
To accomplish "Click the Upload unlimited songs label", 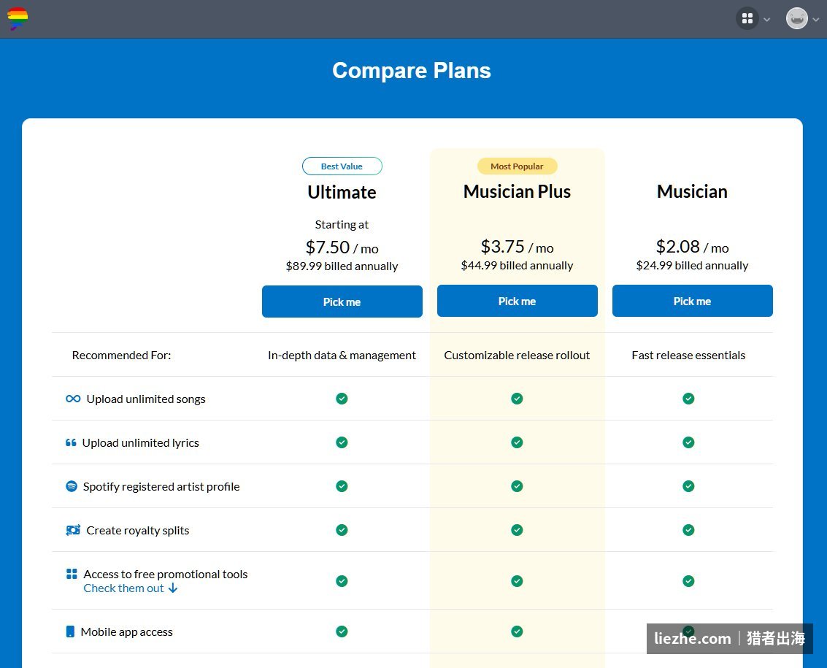I will (145, 399).
